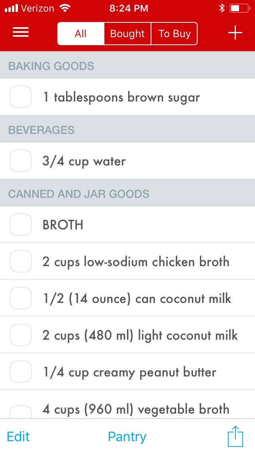
Task: Tap the Canned and Jar Goods header
Action: coord(79,194)
